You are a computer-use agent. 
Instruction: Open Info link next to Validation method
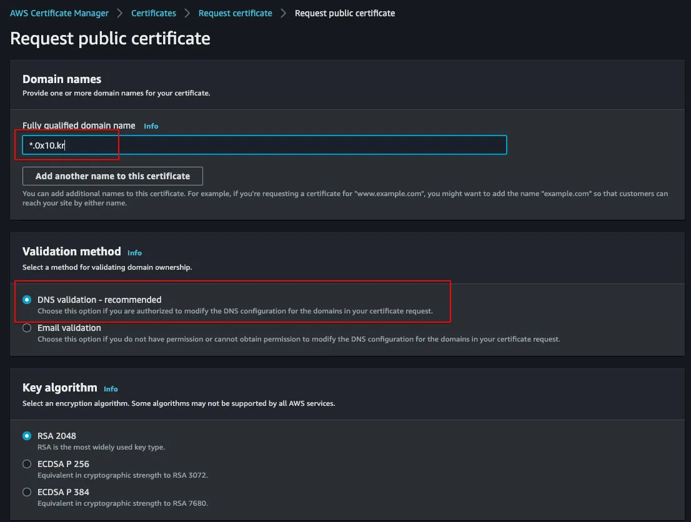(x=134, y=253)
